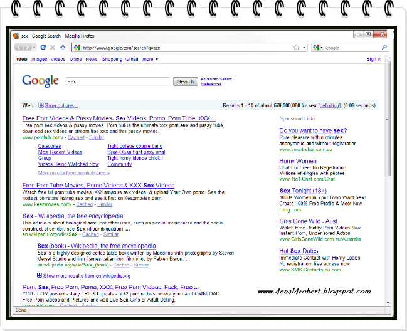Screen dimensions: 407x331
Task: Open the Shopping tab link
Action: tap(112, 59)
